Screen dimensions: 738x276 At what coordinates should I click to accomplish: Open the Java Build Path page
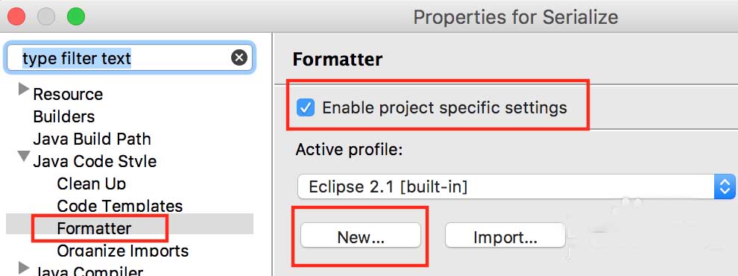92,139
